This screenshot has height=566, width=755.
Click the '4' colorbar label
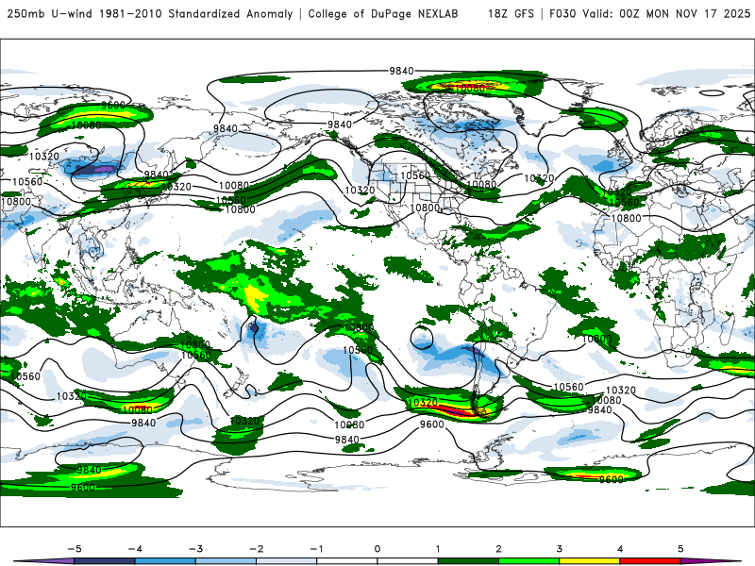point(620,549)
